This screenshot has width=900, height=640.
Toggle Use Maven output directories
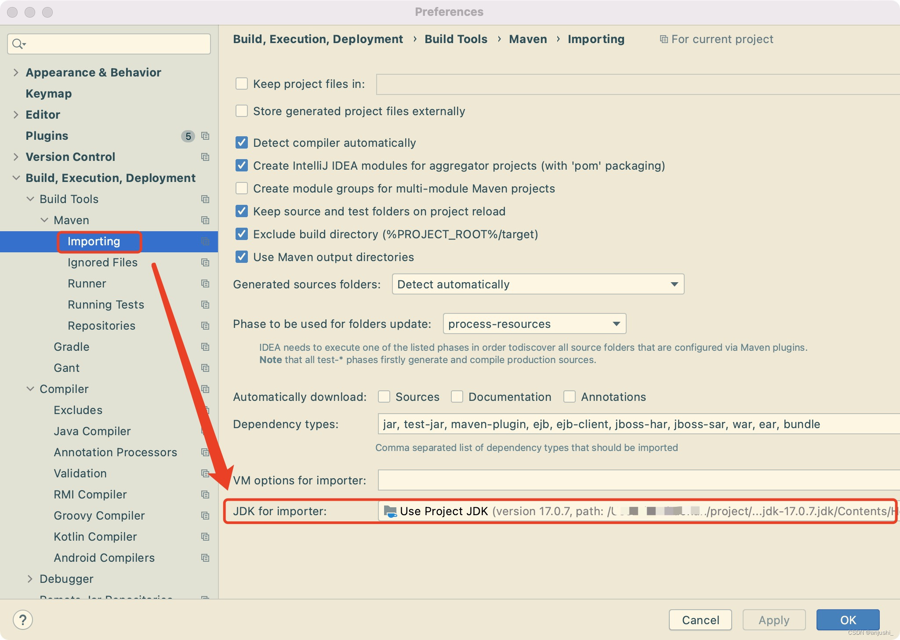[x=242, y=257]
